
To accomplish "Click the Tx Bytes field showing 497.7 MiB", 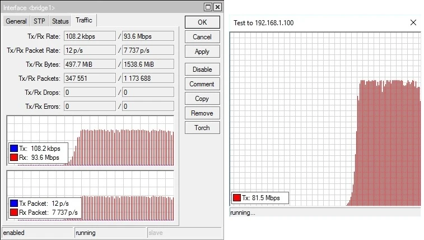I will (90, 64).
